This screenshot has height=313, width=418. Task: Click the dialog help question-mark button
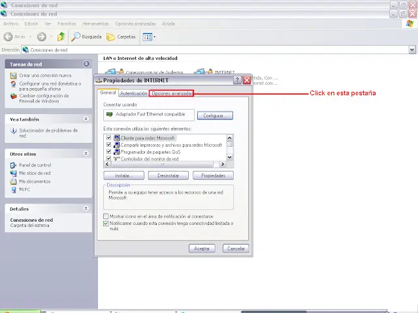point(237,80)
